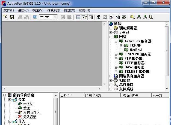Select the 网络传真服务器 globe icon
Screen dimensions: 171x125
coord(116,76)
